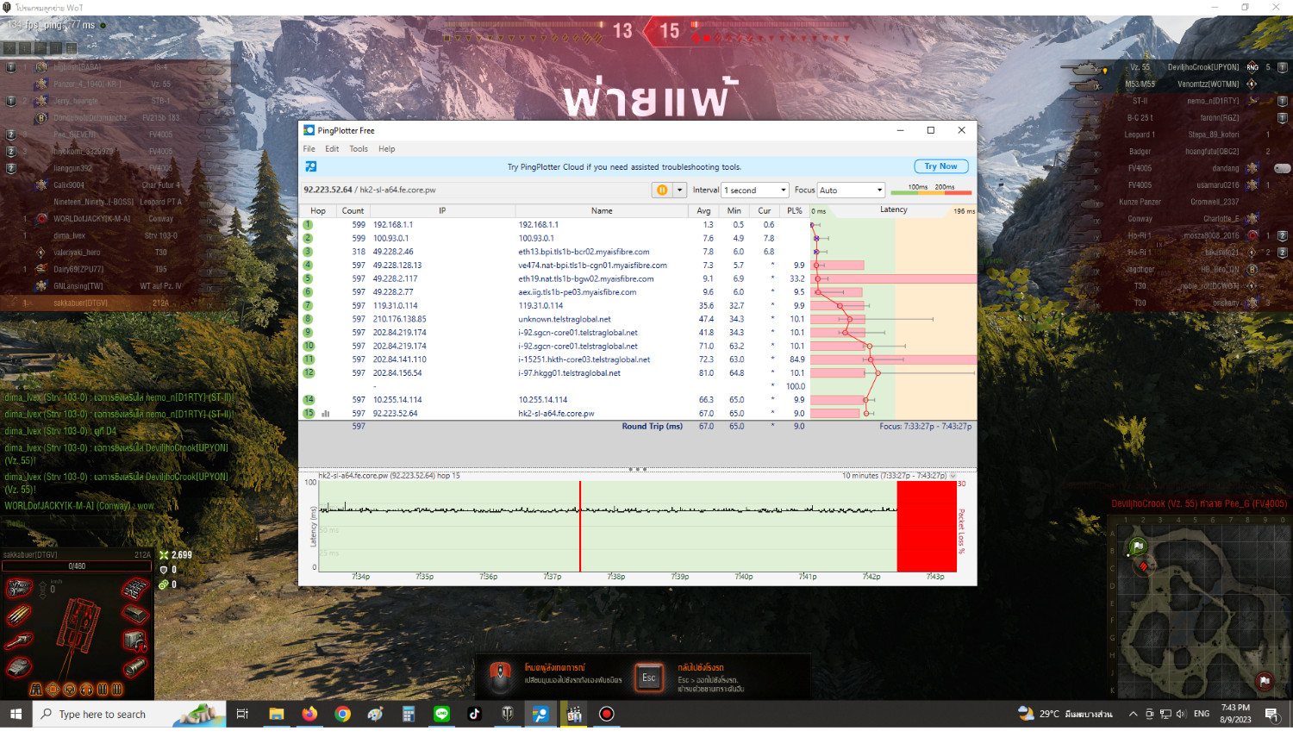Select the IP cell 210.176.138.85

pos(399,319)
